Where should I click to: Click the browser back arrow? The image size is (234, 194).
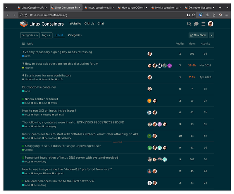click(8, 15)
